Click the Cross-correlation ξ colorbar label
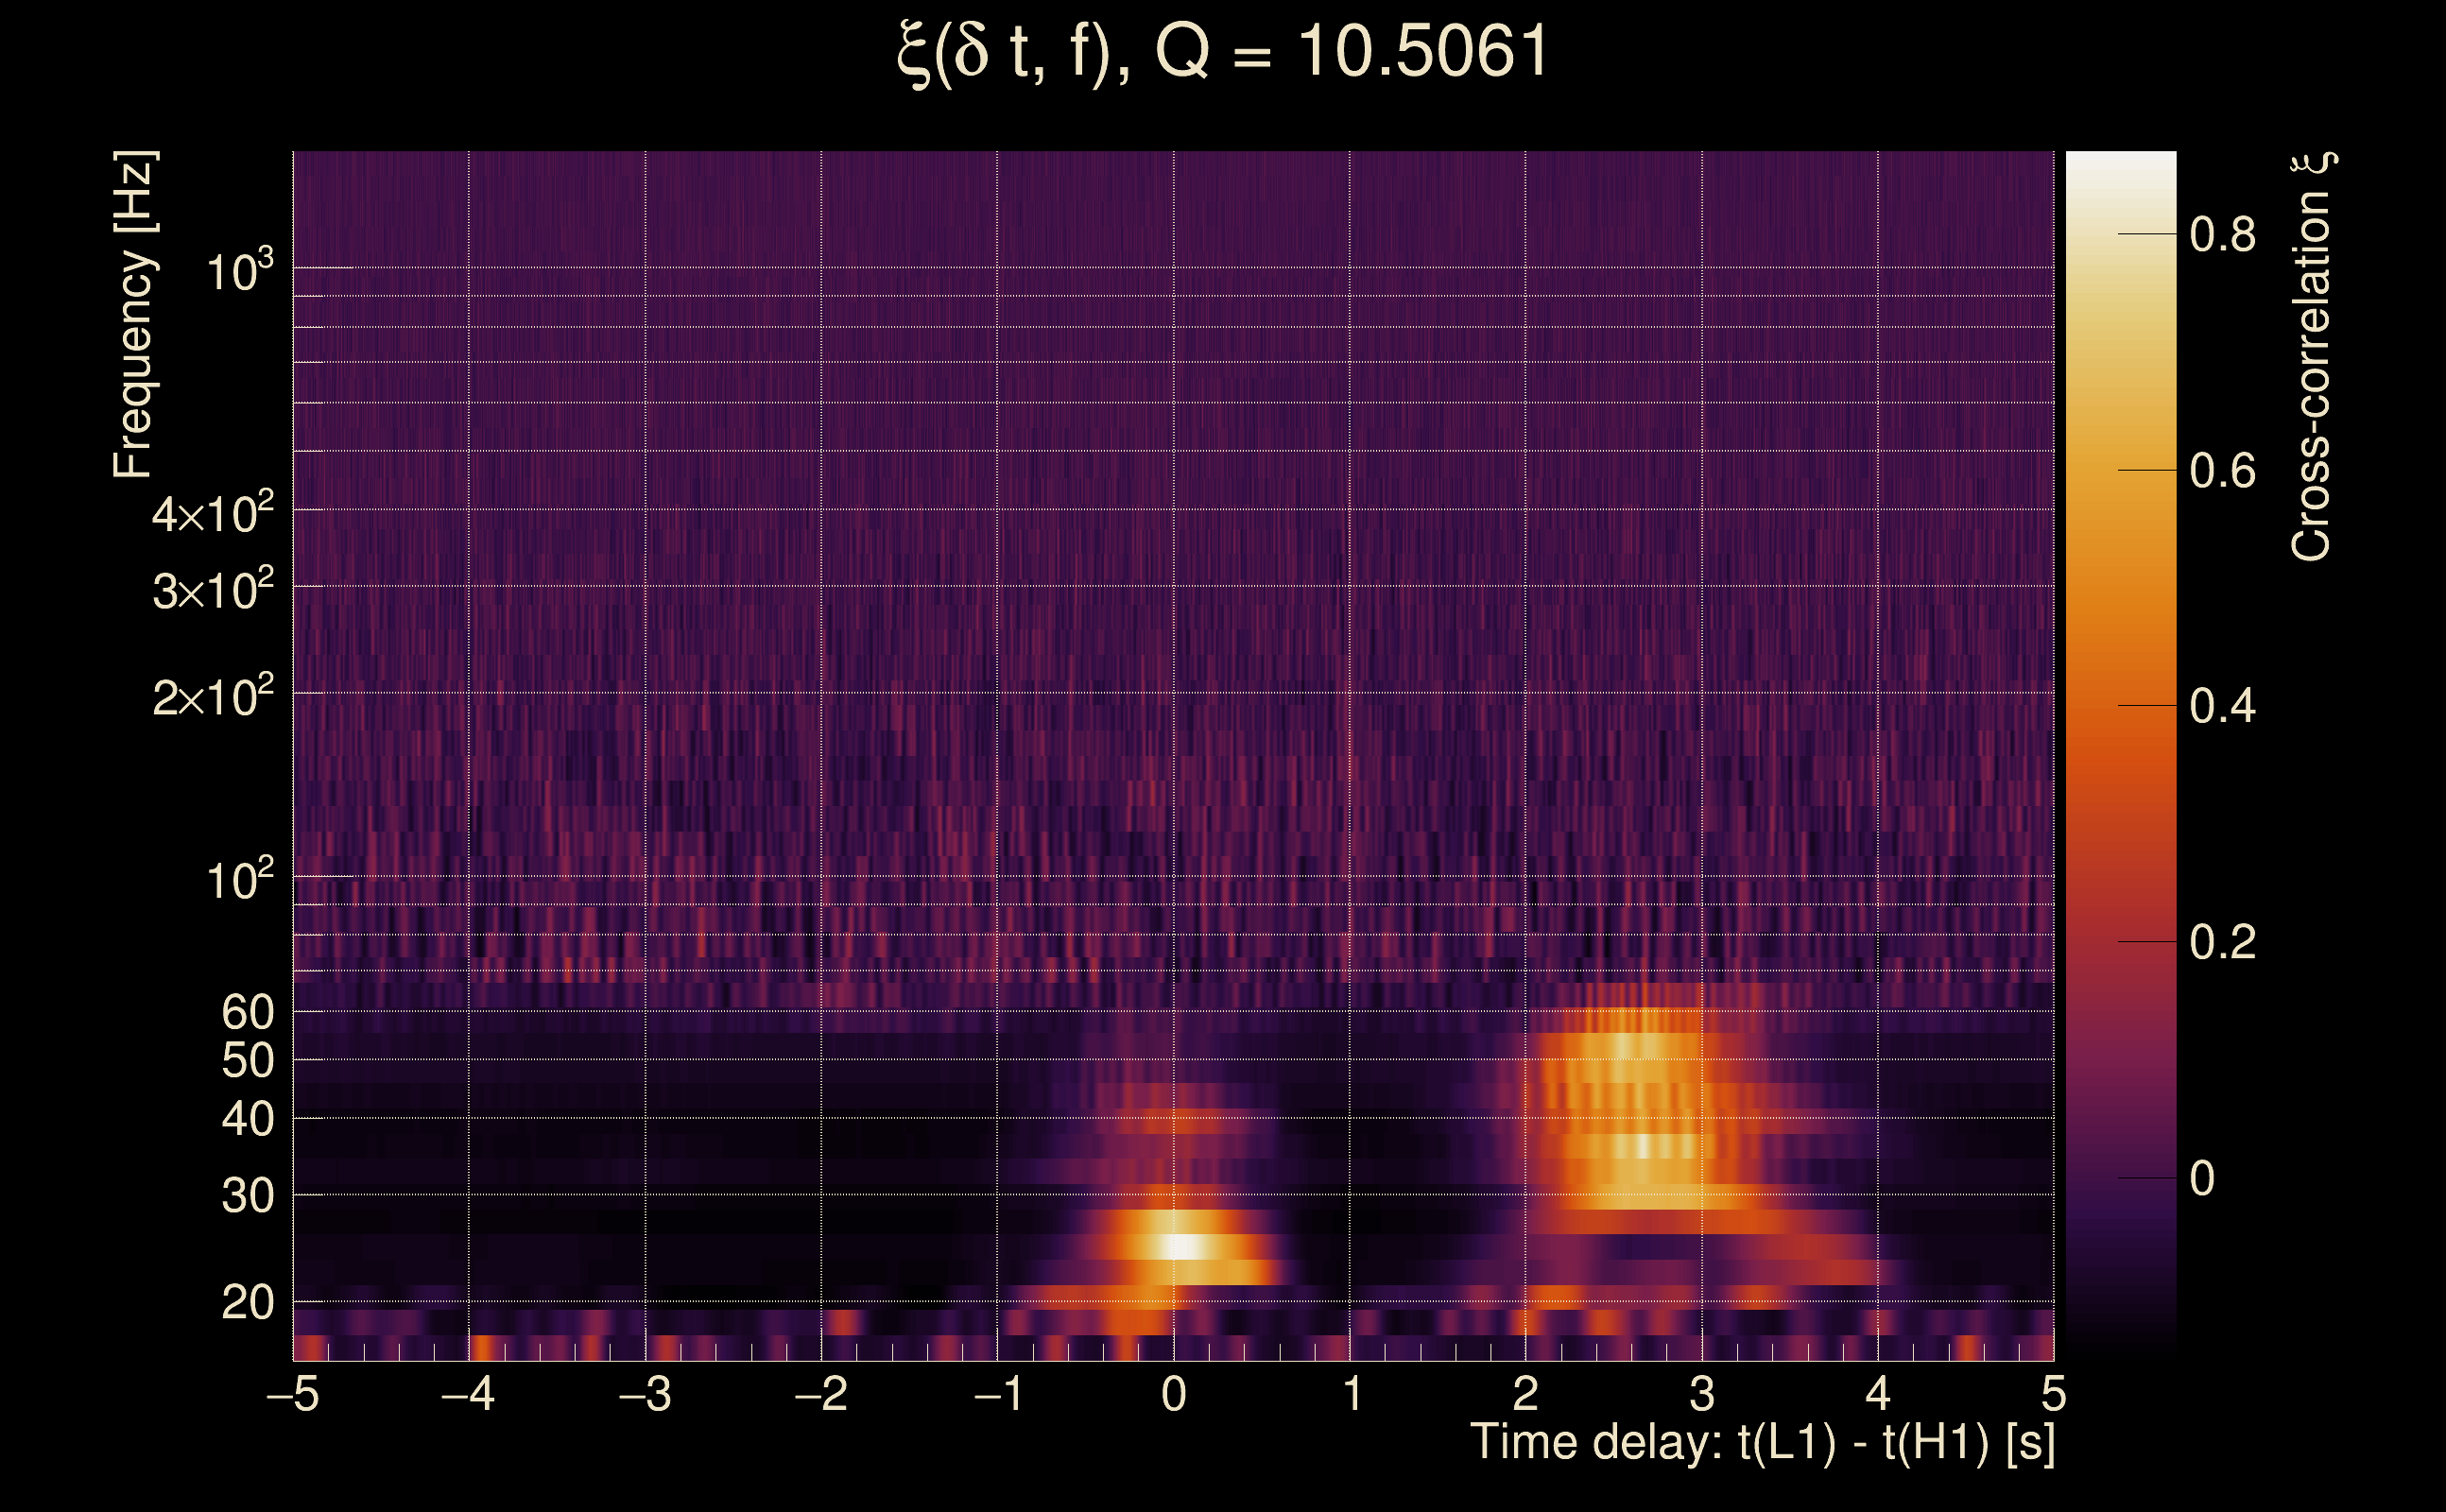 tap(2312, 356)
